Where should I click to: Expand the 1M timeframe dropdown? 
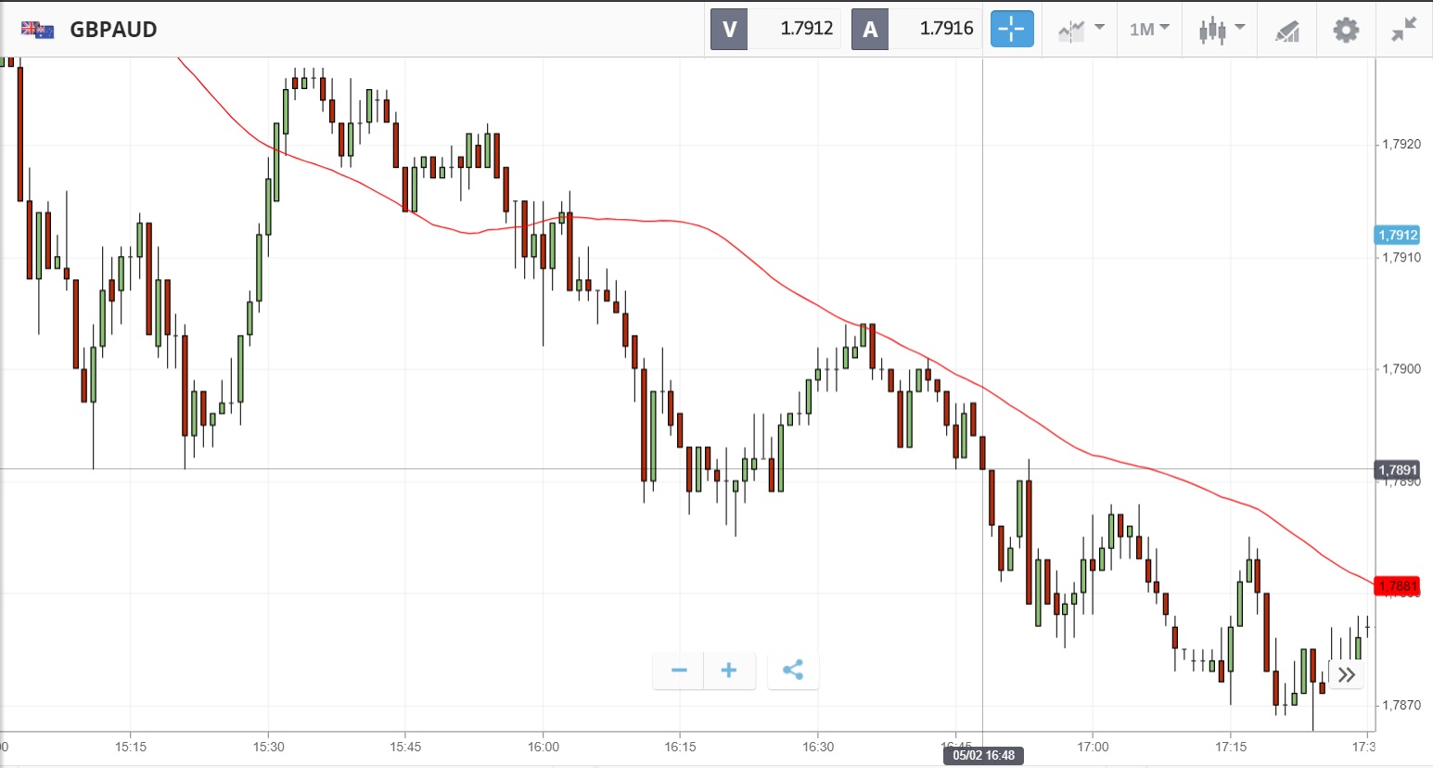[1149, 30]
